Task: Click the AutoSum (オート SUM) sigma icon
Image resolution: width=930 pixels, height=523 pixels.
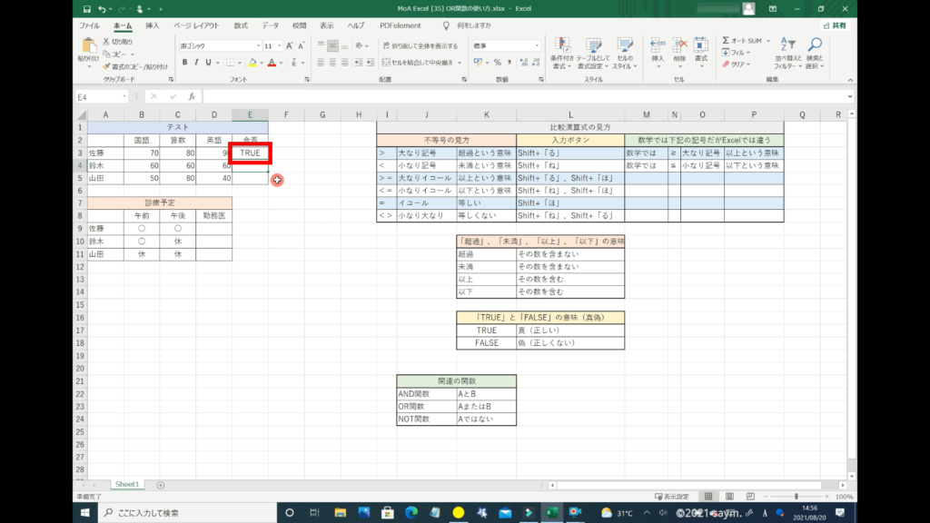Action: 727,41
